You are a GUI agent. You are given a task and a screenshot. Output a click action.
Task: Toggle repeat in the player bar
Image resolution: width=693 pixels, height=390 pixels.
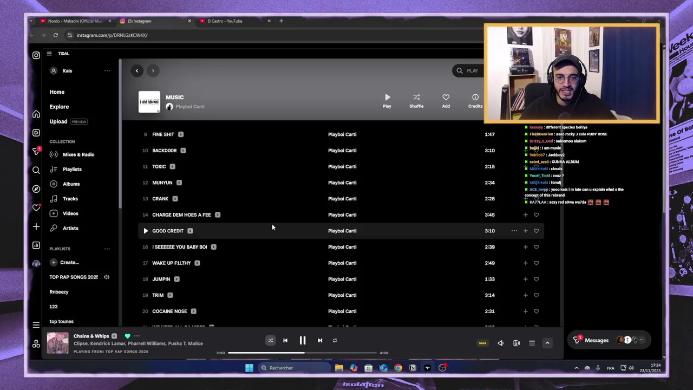(335, 341)
